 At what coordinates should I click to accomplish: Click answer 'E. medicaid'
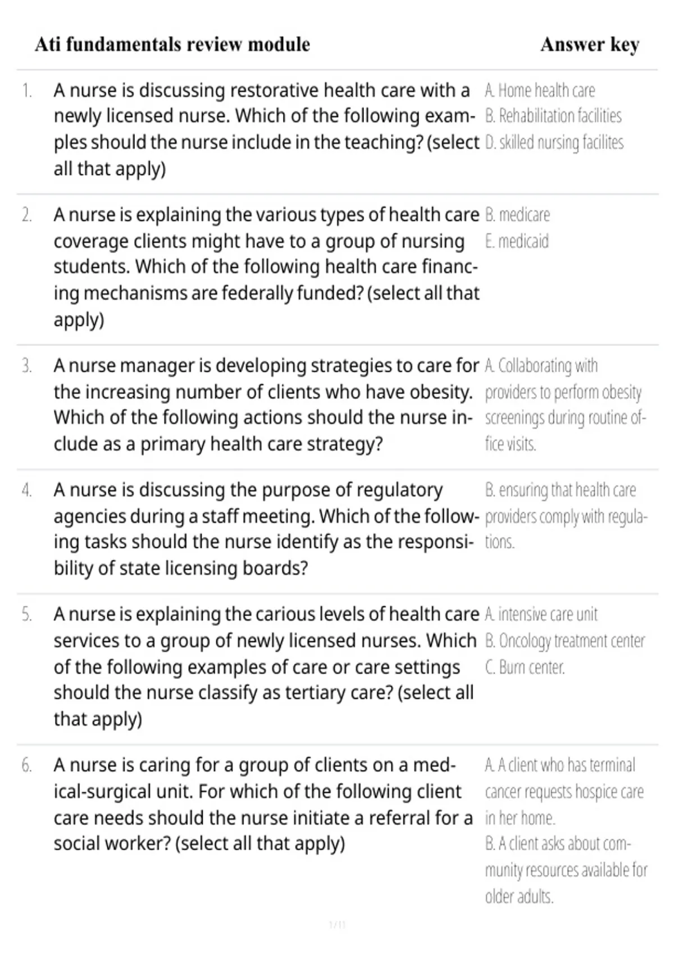coord(517,241)
